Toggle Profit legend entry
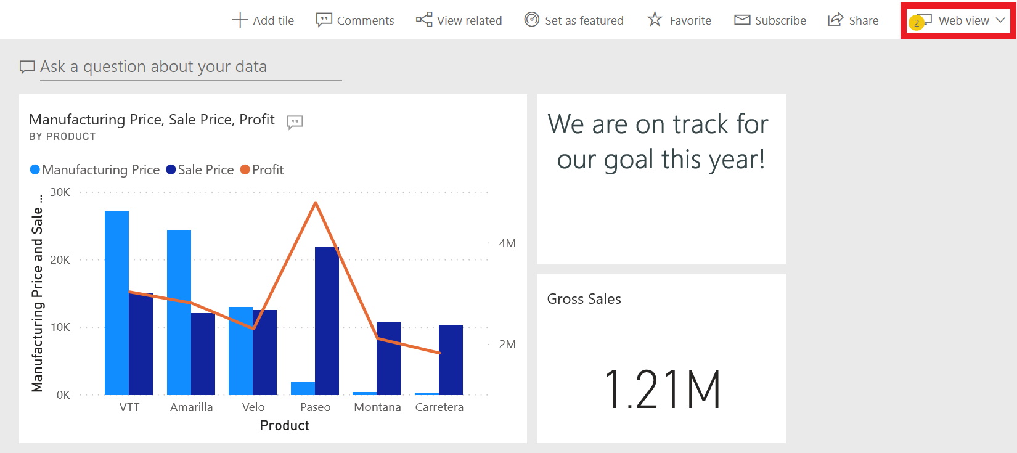Viewport: 1017px width, 453px height. pos(262,169)
